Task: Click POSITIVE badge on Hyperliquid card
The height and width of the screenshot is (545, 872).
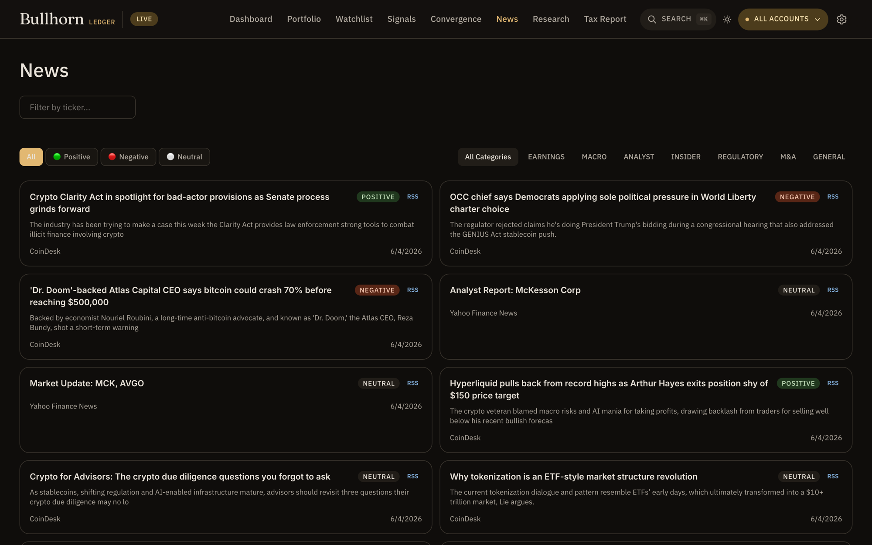Action: pos(798,384)
